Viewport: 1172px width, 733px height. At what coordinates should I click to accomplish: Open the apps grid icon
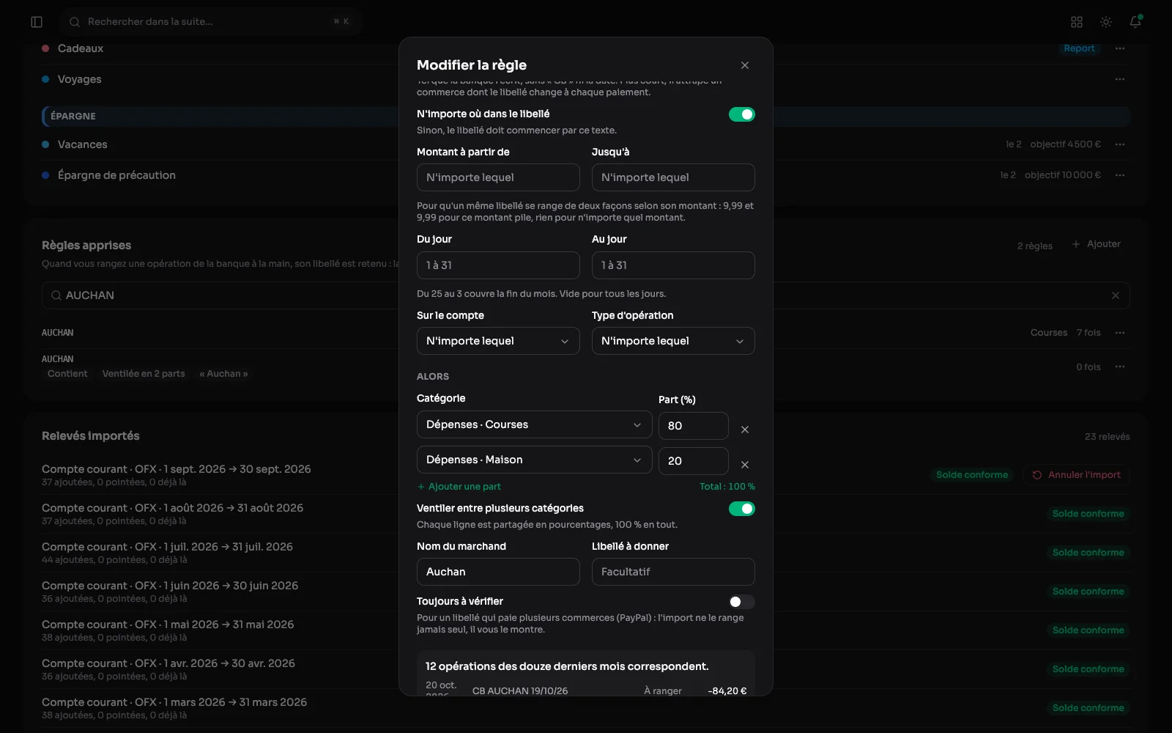[x=1077, y=22]
